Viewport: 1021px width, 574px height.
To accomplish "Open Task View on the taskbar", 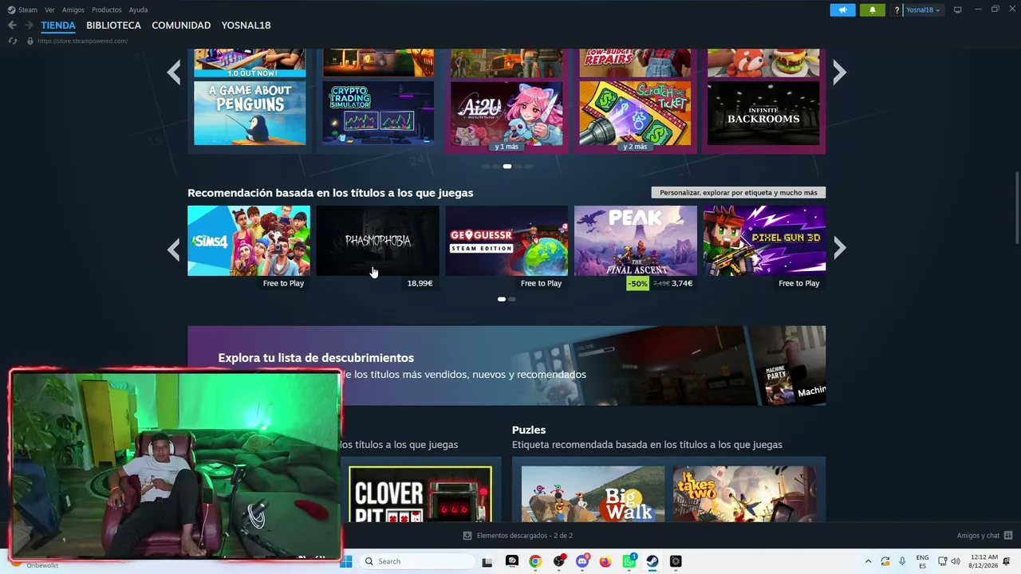I will pos(487,561).
